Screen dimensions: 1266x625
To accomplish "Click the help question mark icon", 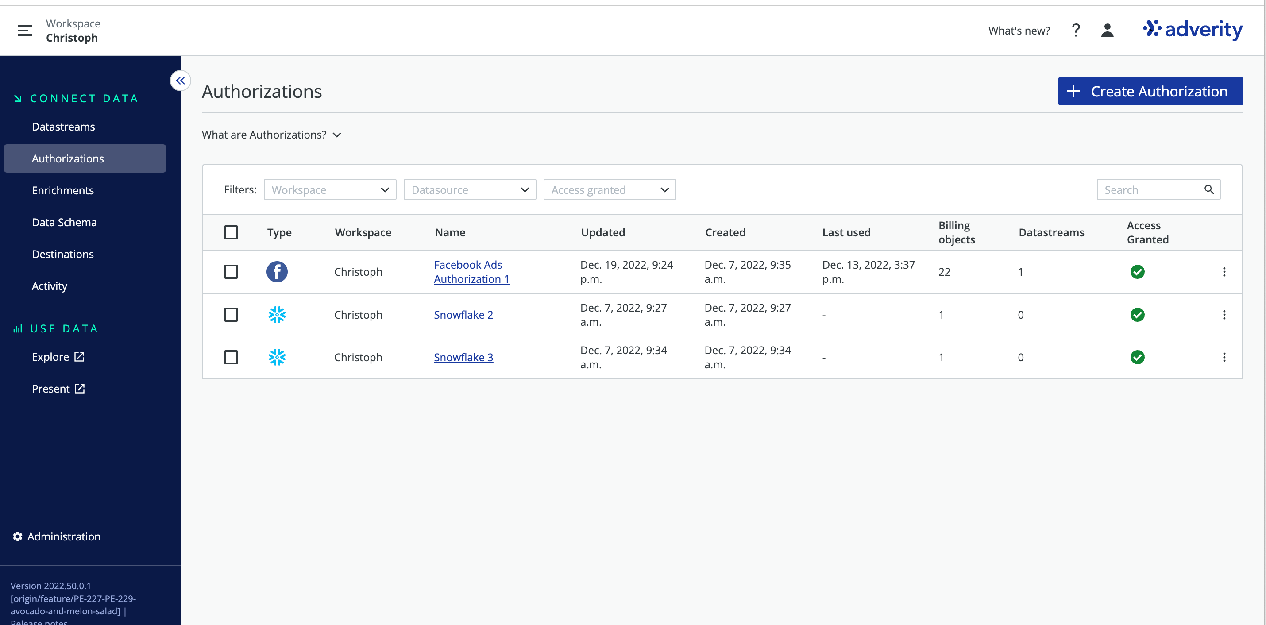I will click(1075, 31).
